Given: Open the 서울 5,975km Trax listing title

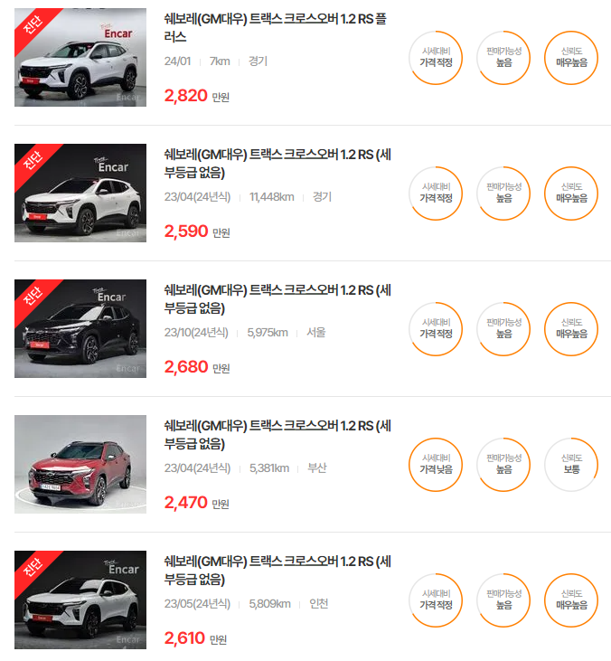Looking at the screenshot, I should click(277, 299).
